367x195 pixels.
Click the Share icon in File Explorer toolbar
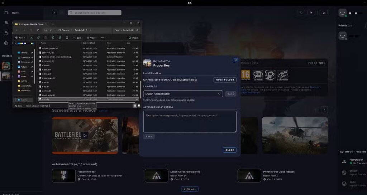point(60,38)
